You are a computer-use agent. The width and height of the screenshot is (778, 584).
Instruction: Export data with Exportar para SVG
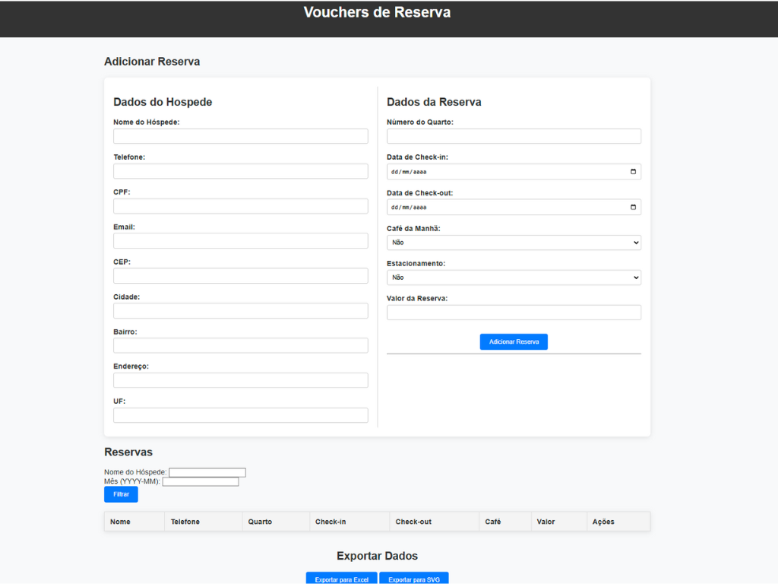click(414, 579)
